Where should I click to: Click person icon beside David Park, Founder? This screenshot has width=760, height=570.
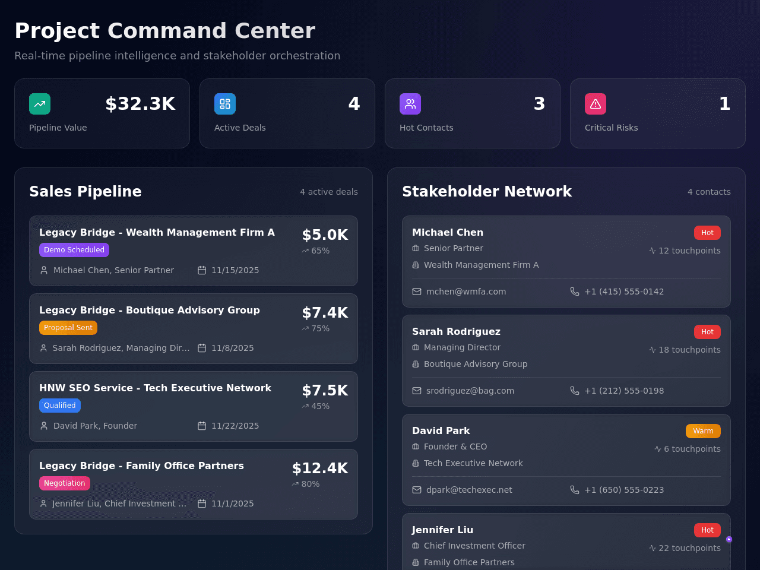(44, 426)
